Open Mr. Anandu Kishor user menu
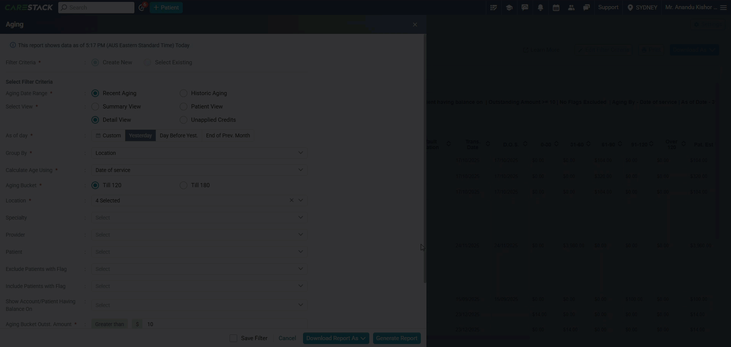This screenshot has height=347, width=731. (x=691, y=7)
